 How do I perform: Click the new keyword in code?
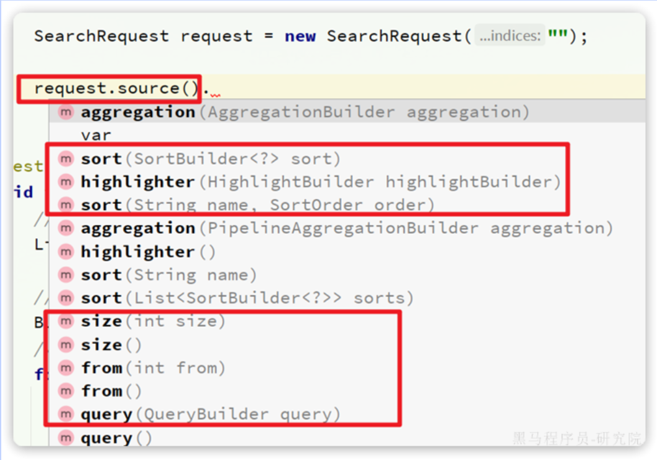pos(300,36)
